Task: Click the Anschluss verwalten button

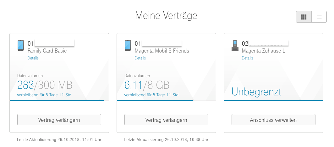Action: [273, 120]
